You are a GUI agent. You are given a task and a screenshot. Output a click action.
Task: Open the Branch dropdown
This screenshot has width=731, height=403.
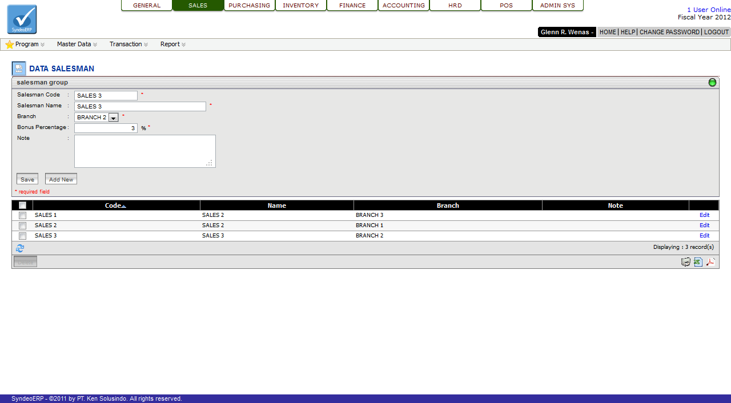pos(113,118)
